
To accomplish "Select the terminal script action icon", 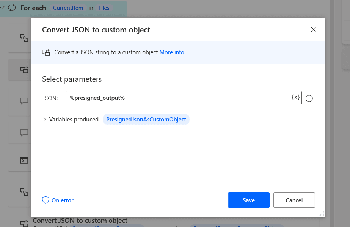I will click(24, 160).
